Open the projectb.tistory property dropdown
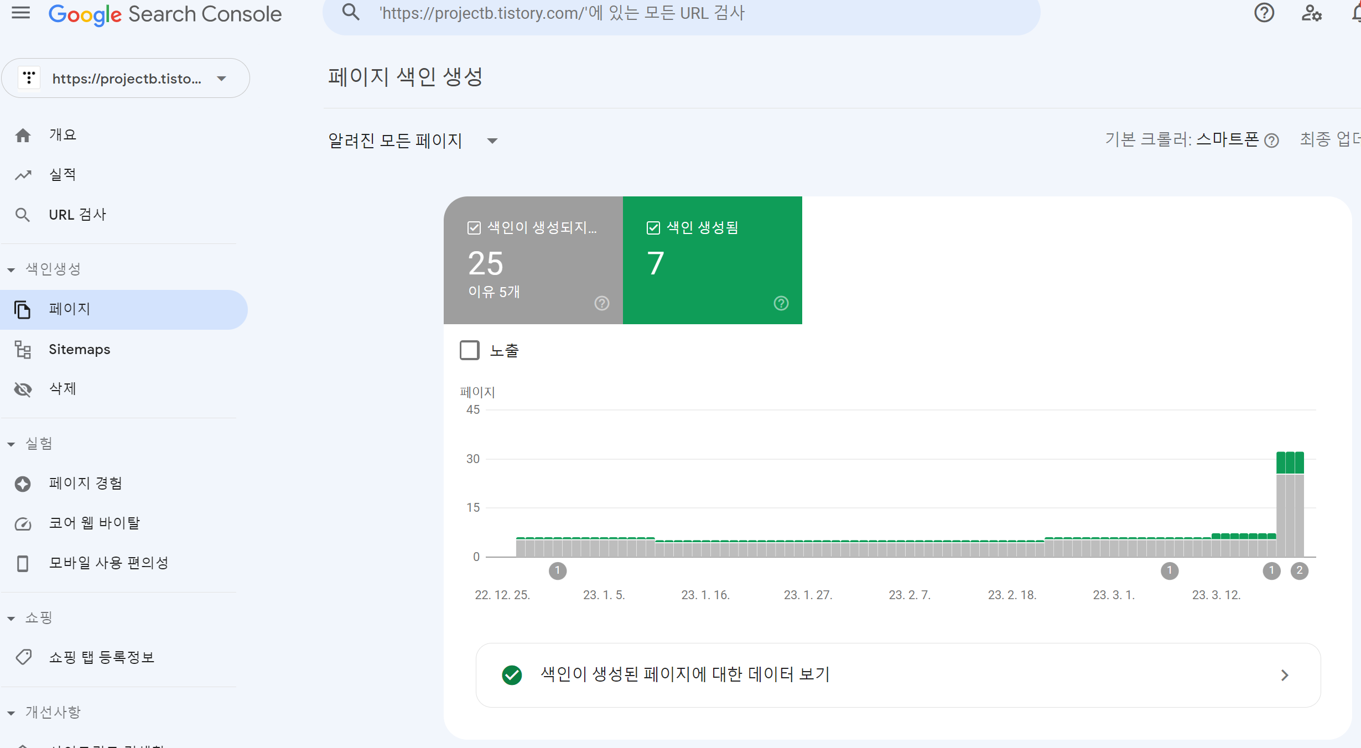The height and width of the screenshot is (748, 1361). (126, 79)
